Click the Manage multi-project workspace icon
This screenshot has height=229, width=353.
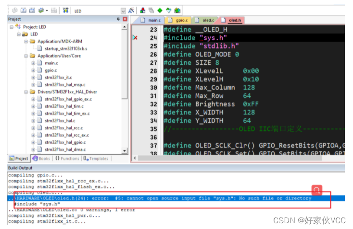[x=151, y=11]
